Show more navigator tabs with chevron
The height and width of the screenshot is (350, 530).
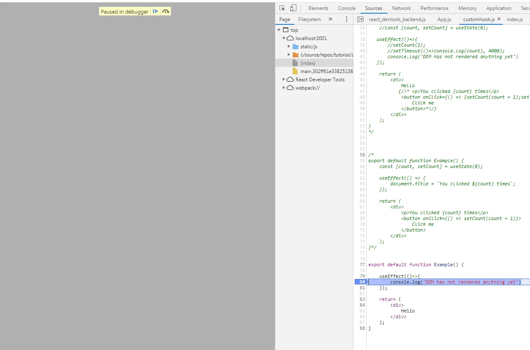coord(330,19)
